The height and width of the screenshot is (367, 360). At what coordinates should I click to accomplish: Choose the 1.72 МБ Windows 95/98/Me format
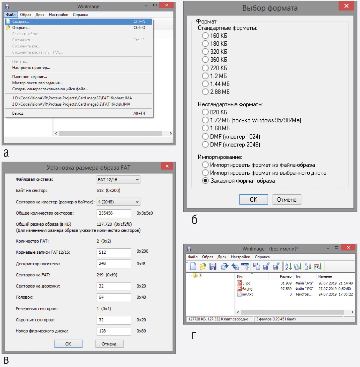point(205,120)
